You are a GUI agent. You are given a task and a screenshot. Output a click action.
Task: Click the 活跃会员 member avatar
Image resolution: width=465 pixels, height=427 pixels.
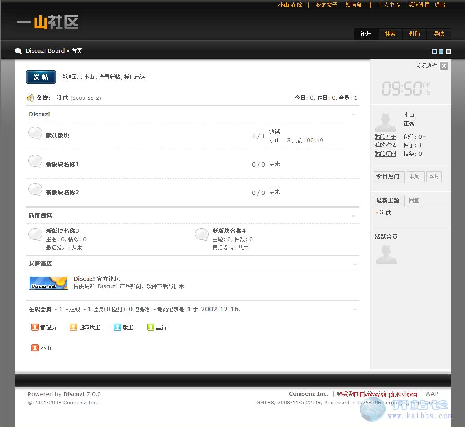point(386,254)
